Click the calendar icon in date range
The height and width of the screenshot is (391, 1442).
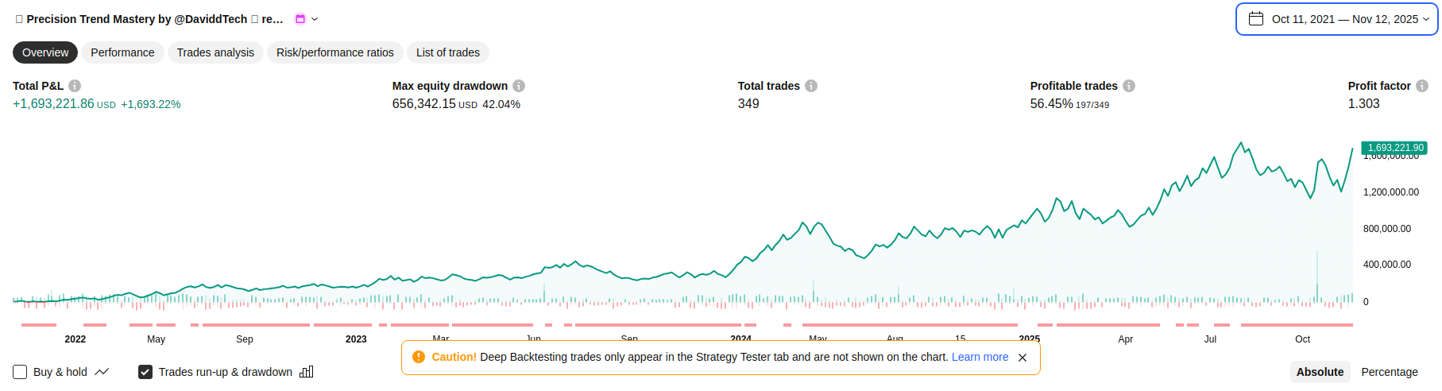coord(1256,19)
